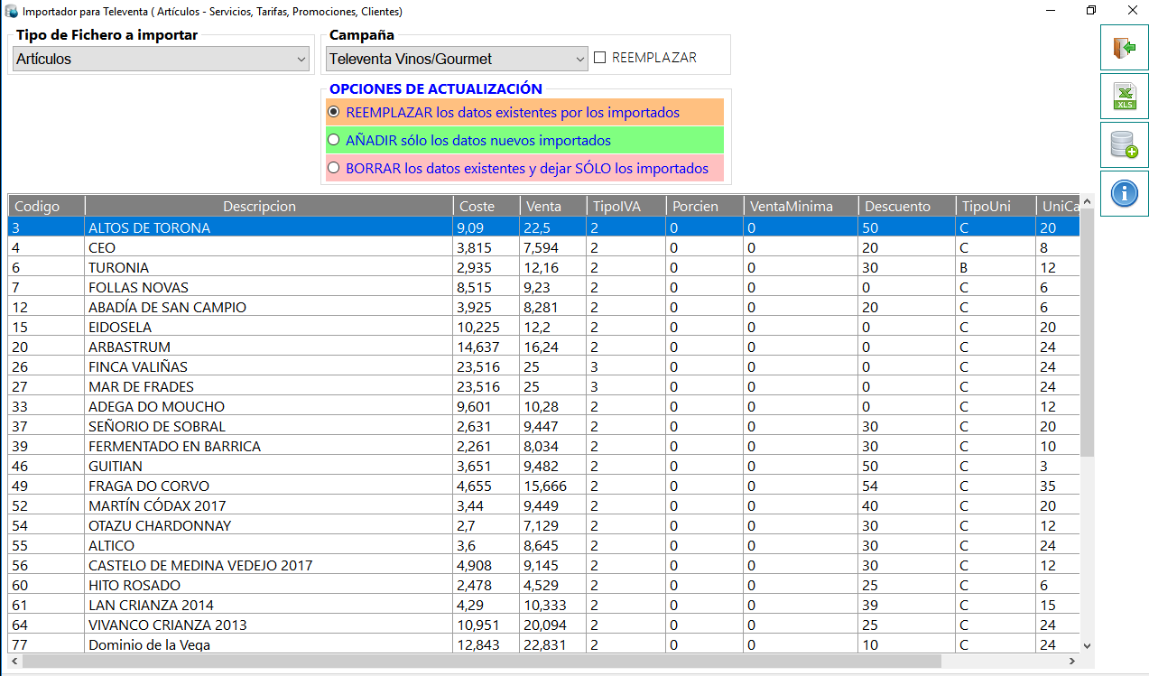
Task: Click the Porcien column header
Action: [x=706, y=206]
